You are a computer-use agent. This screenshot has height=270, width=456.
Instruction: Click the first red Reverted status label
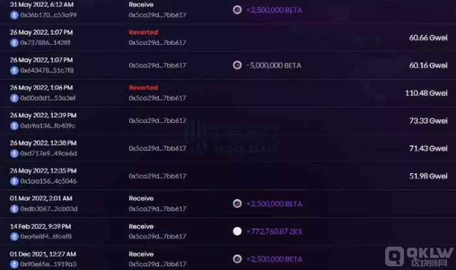pos(143,33)
